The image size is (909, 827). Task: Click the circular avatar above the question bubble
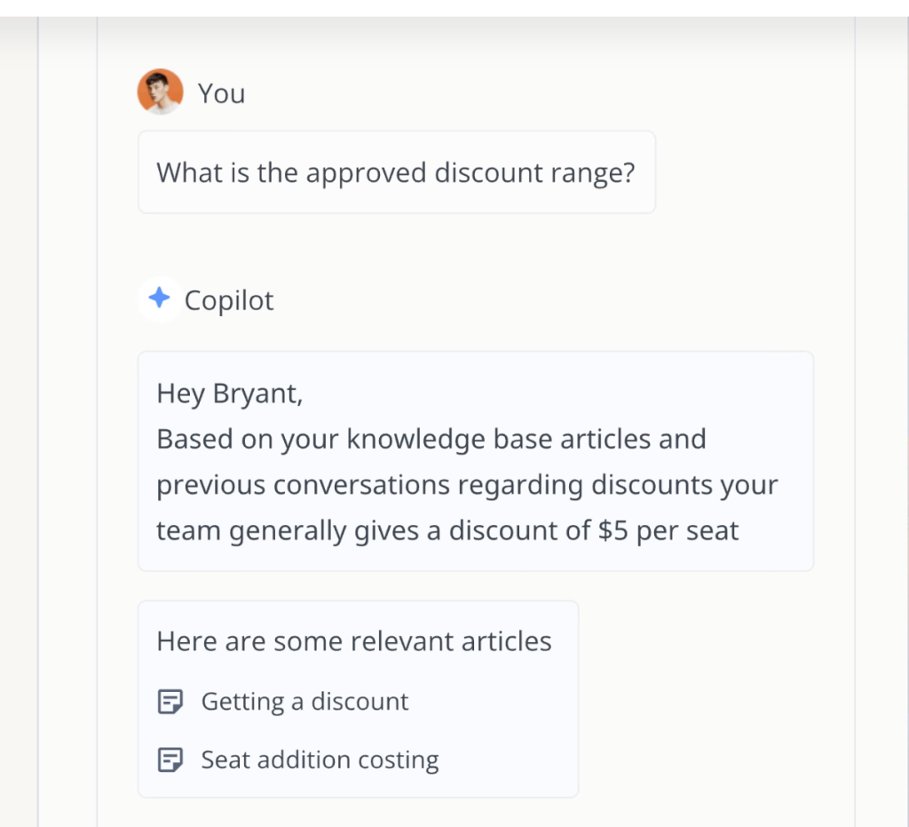point(158,91)
